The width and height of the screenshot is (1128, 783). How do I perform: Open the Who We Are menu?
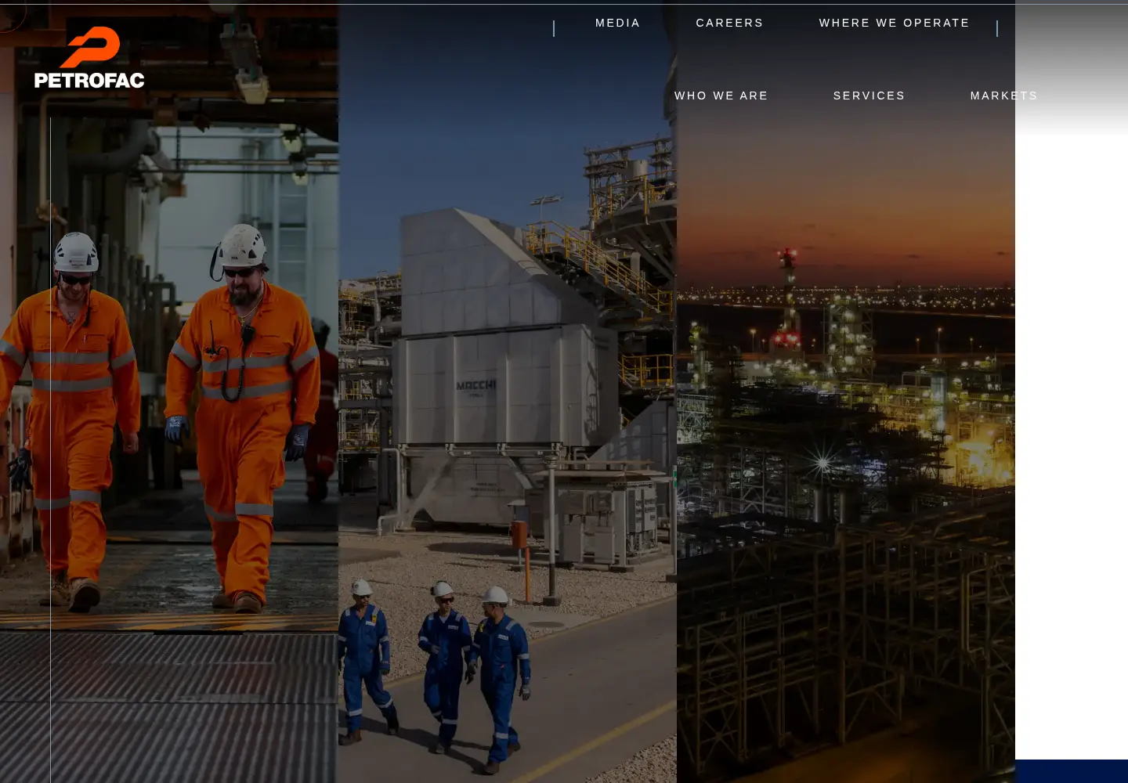(721, 96)
